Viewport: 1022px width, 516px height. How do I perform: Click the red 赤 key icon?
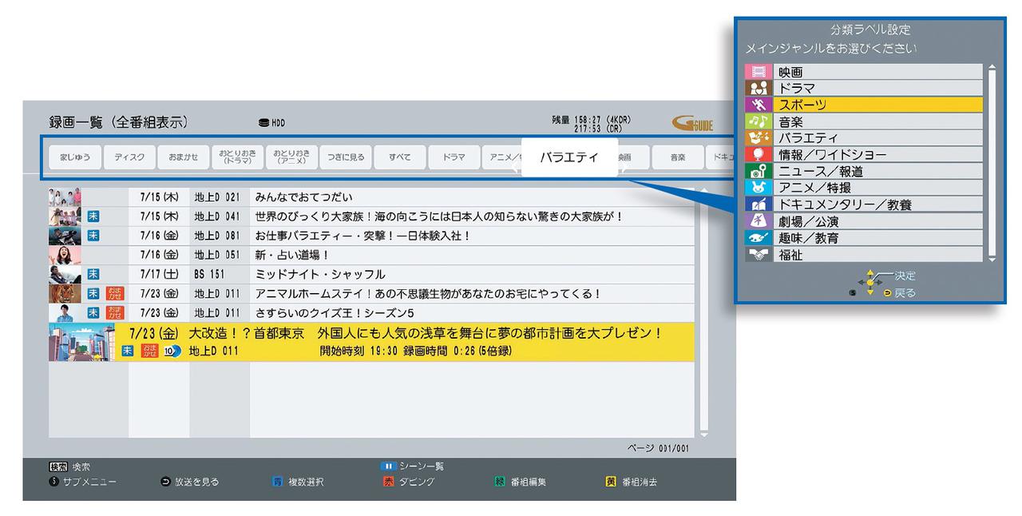pyautogui.click(x=389, y=482)
